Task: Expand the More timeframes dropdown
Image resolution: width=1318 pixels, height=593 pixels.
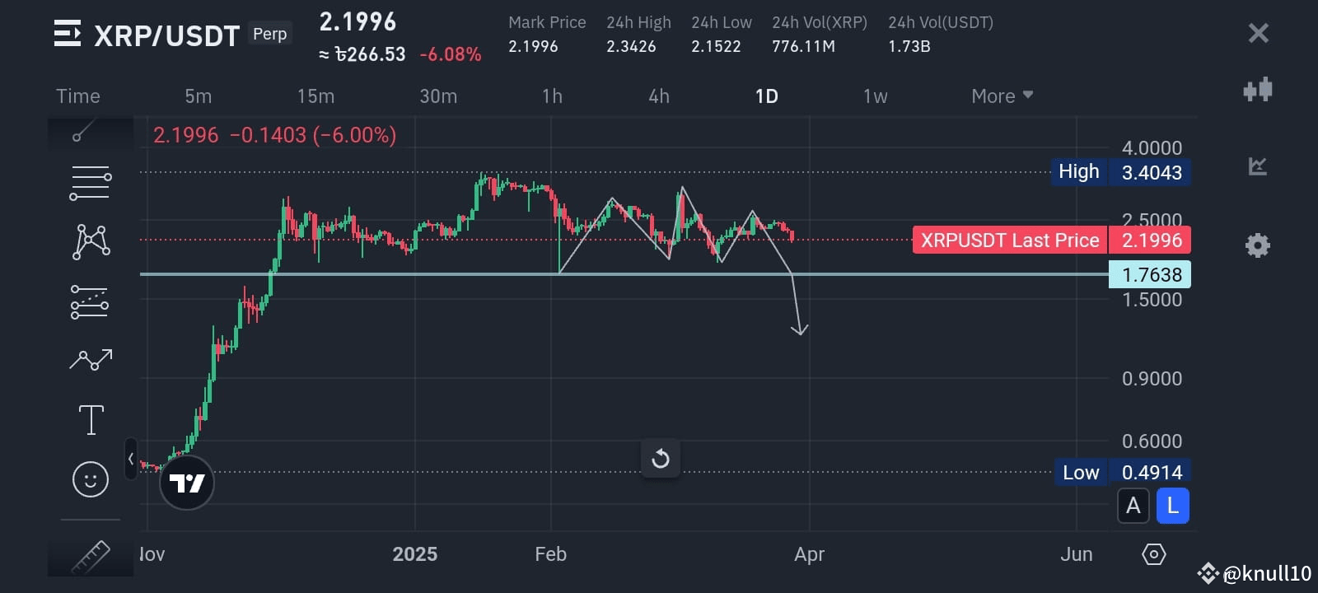Action: point(1002,96)
